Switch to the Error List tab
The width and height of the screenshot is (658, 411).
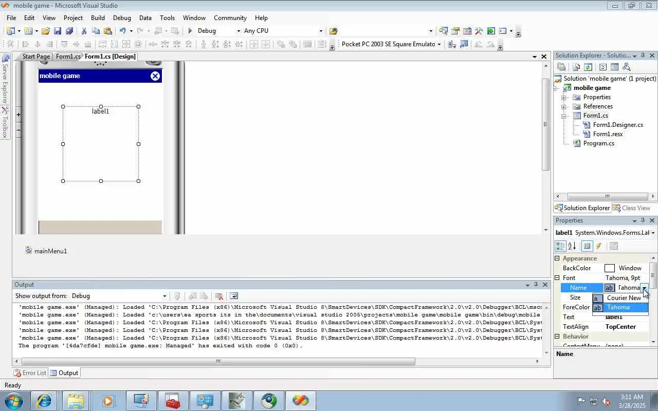(x=30, y=373)
